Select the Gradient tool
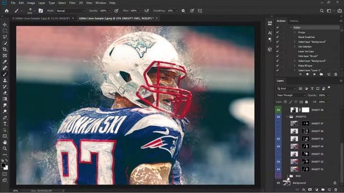Image resolution: width=344 pixels, height=193 pixels. tap(5, 99)
